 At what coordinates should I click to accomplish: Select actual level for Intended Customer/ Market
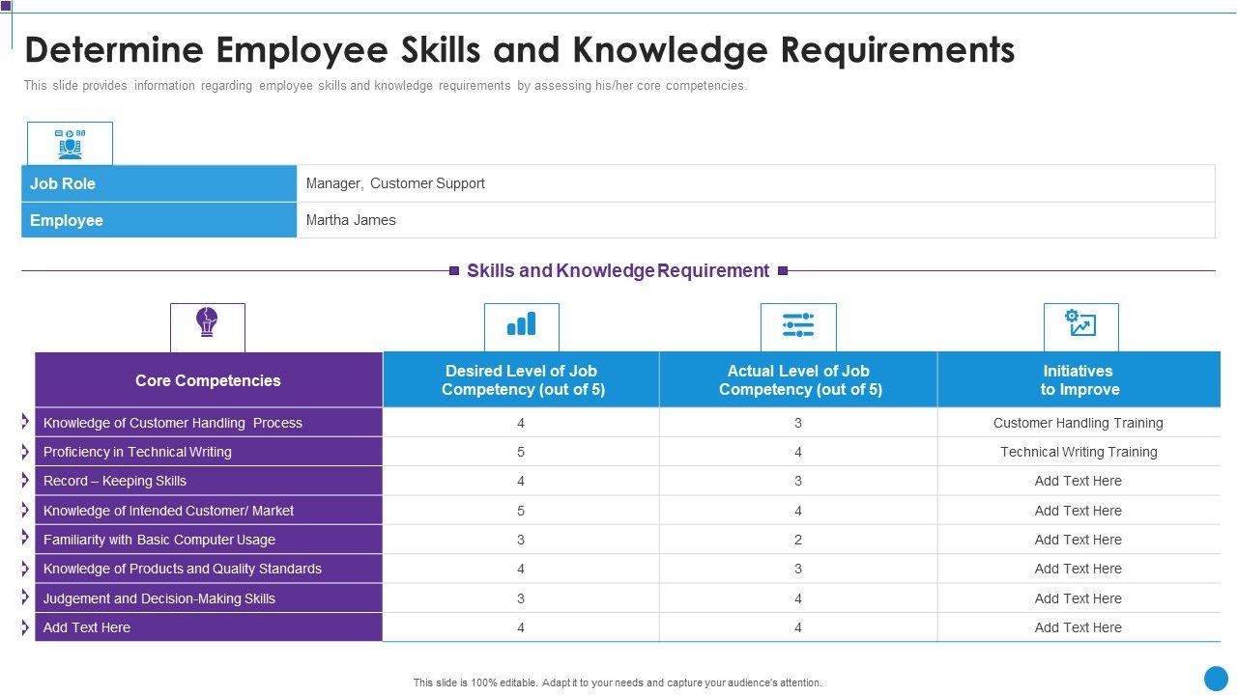(798, 511)
